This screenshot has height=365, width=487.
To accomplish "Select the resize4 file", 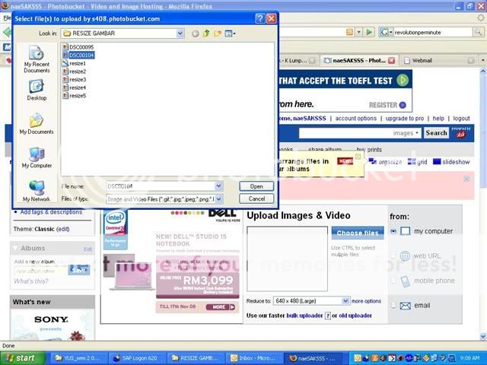I will pos(75,87).
